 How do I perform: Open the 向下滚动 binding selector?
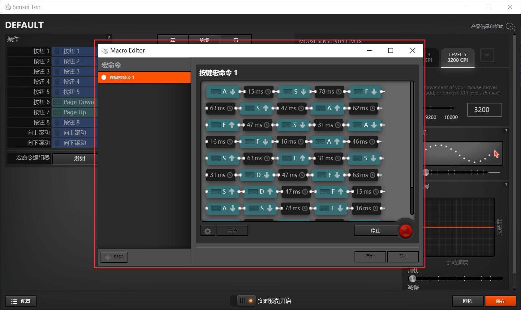coord(75,143)
